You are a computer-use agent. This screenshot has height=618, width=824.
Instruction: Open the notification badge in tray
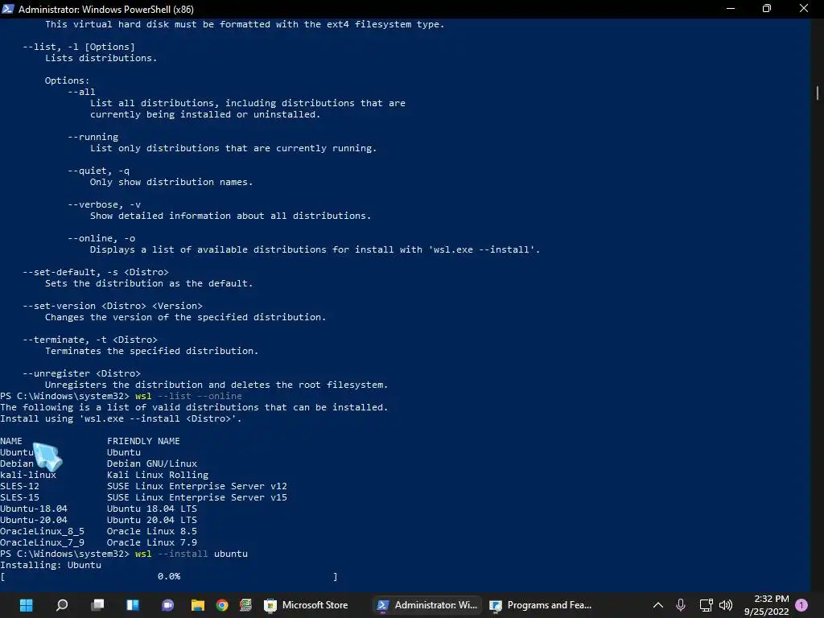[802, 605]
